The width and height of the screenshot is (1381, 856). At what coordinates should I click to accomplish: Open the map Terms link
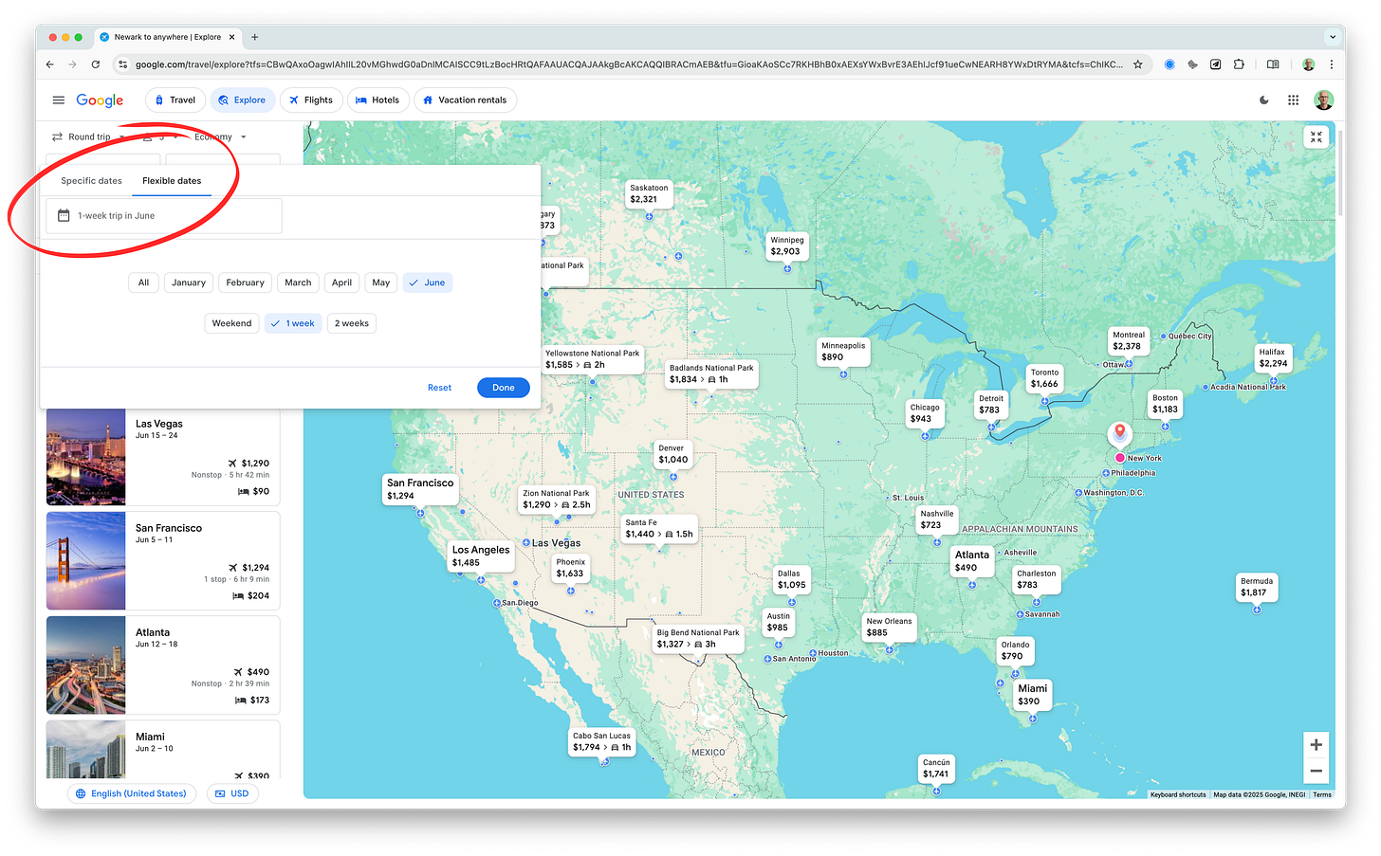pos(1322,794)
